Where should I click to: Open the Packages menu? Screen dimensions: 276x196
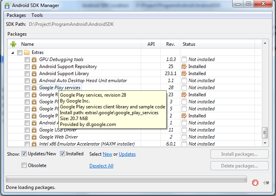[x=16, y=15]
